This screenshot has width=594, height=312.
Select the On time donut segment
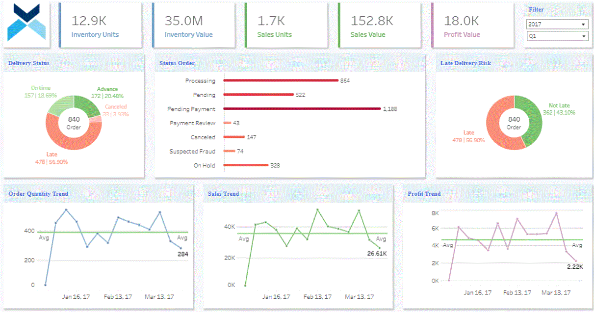pyautogui.click(x=59, y=104)
